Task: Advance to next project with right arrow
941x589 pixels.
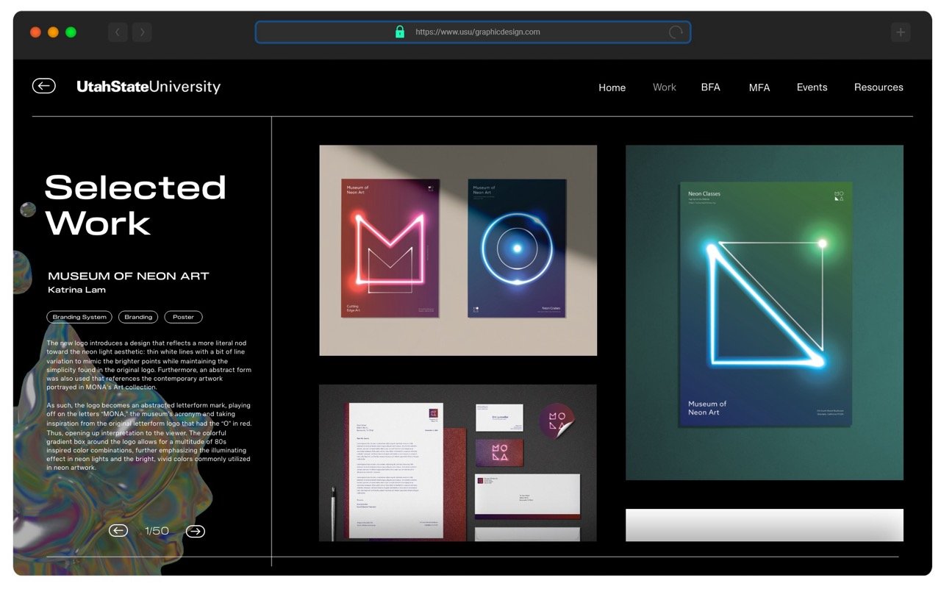Action: 195,531
